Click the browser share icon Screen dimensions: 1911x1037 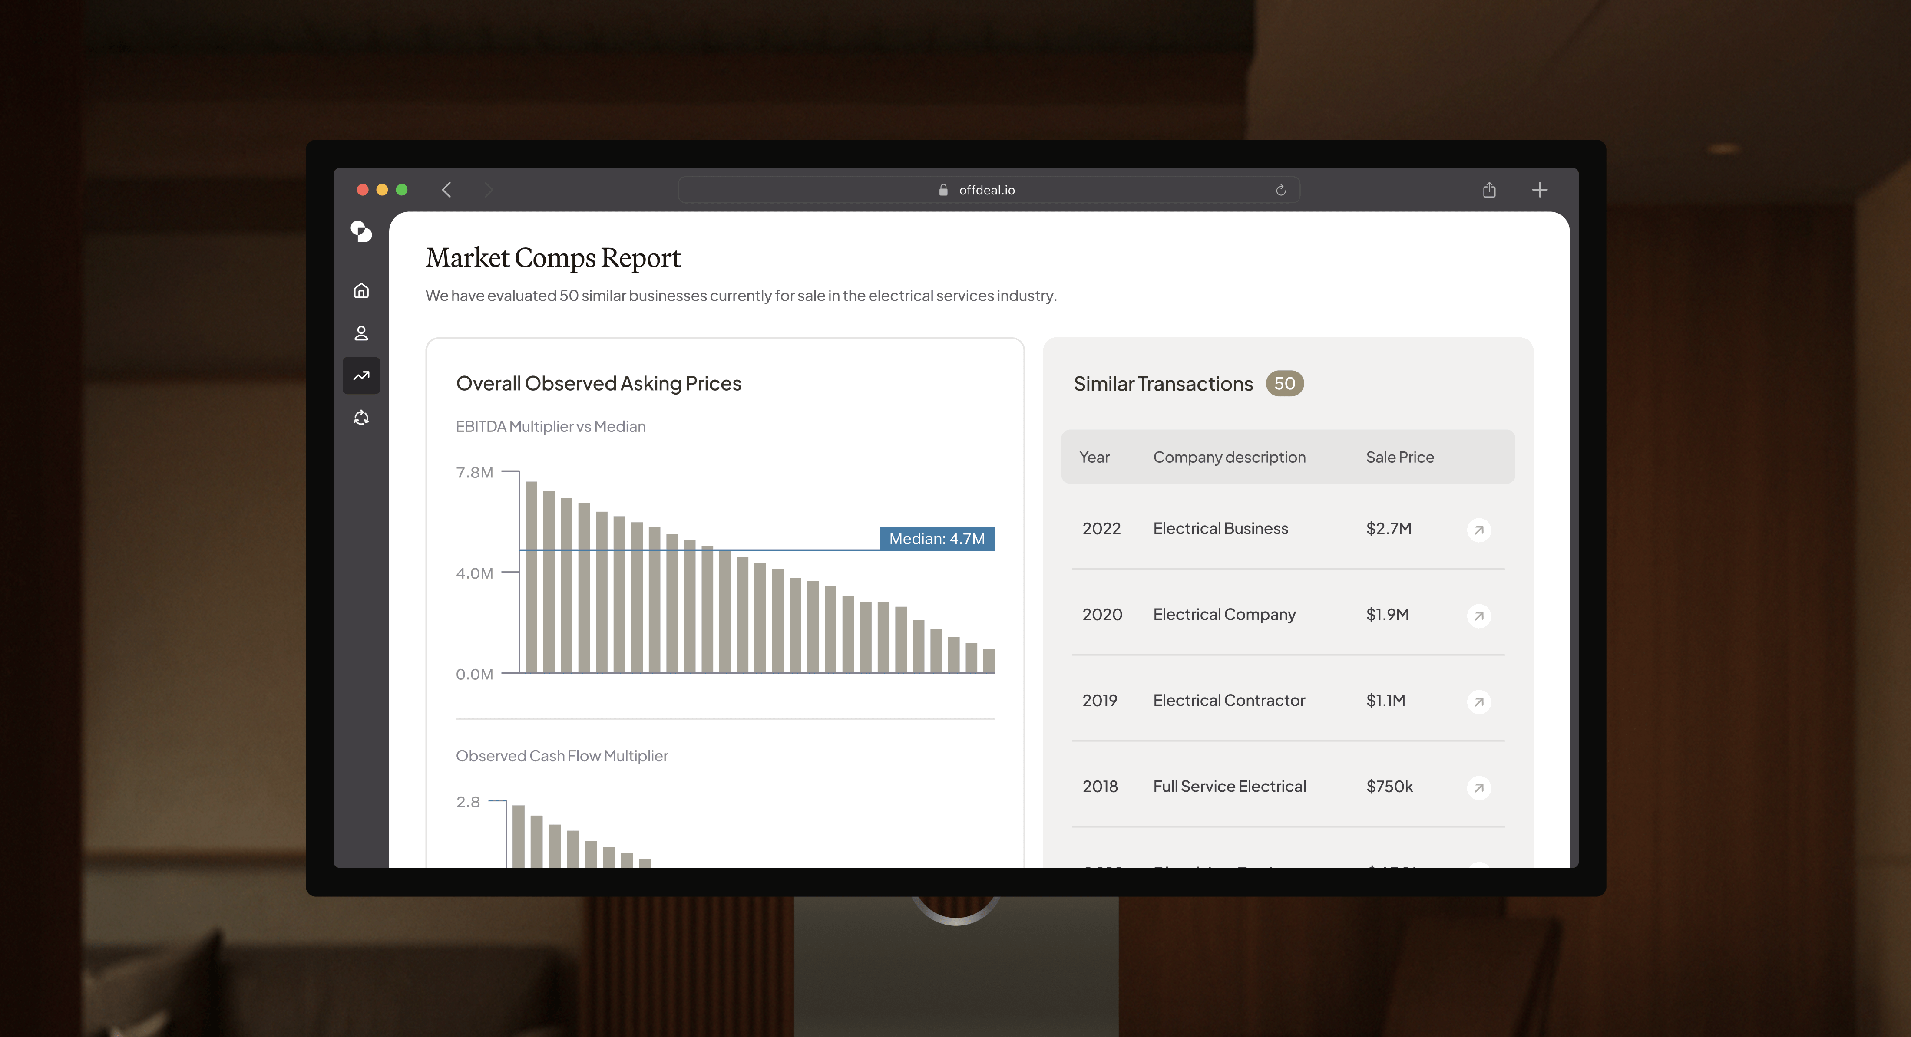tap(1489, 190)
